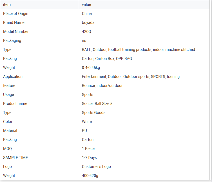Screen dimensions: 212x182
Task: Select the 'Packaging' row label
Action: click(x=12, y=41)
